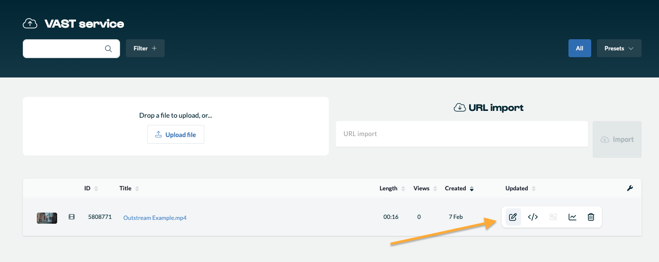Image resolution: width=659 pixels, height=262 pixels.
Task: Click the length value 00:16
Action: pos(391,217)
